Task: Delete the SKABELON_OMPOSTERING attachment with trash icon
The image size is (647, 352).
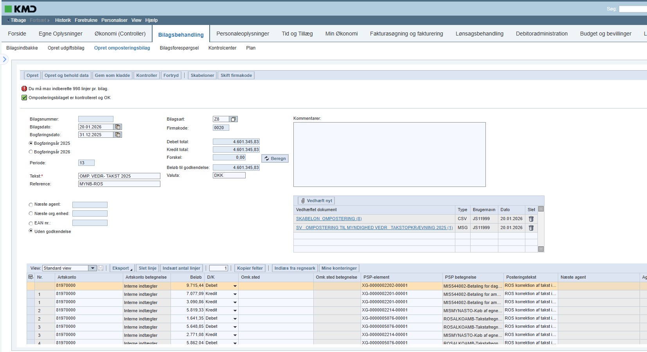Action: pyautogui.click(x=531, y=219)
